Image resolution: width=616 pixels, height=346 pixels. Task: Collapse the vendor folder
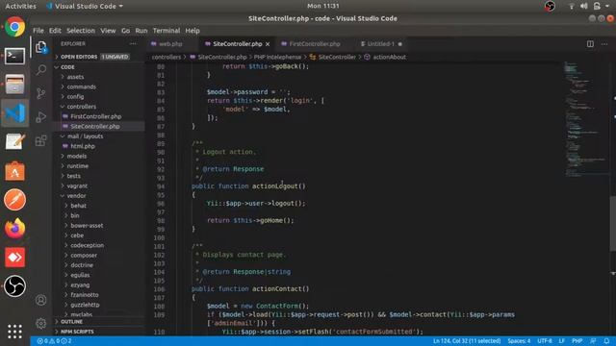[x=99, y=196]
